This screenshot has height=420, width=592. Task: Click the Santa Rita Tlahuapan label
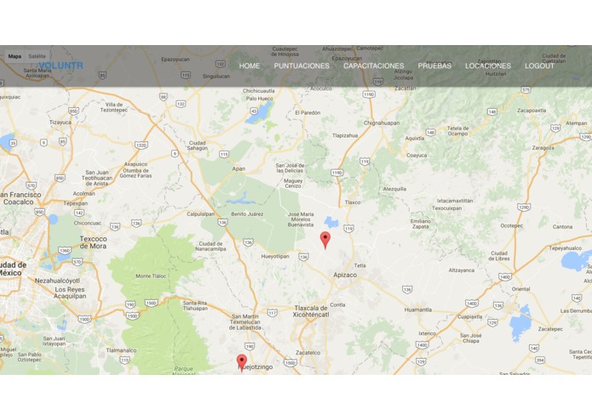point(195,305)
